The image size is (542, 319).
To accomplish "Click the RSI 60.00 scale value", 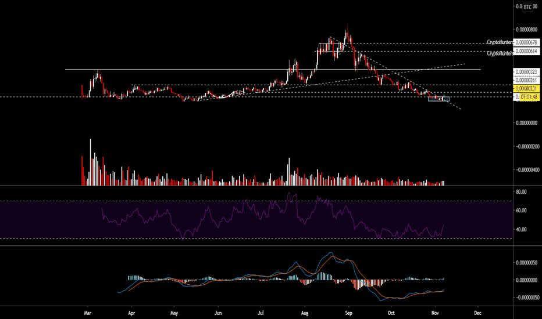I will click(521, 211).
